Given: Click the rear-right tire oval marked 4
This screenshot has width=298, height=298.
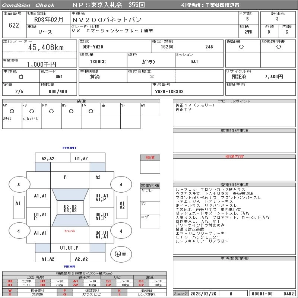Looking at the screenshot, I should (x=121, y=231).
